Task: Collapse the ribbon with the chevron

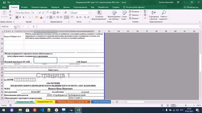Action: pyautogui.click(x=200, y=22)
